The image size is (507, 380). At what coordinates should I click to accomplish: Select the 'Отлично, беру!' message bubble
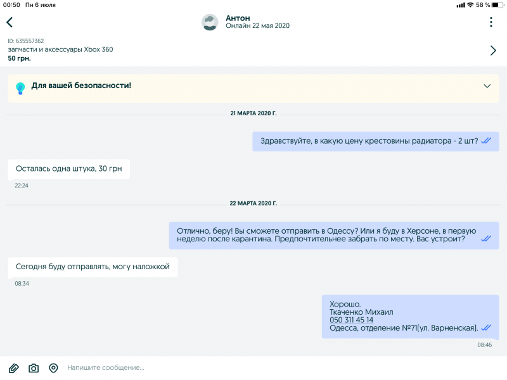pos(334,235)
